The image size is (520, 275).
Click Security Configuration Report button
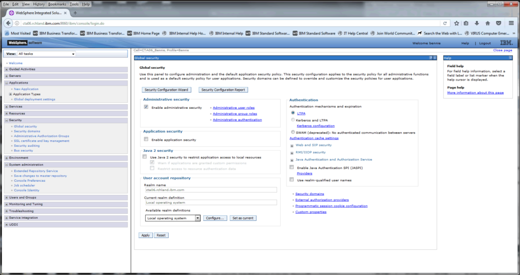(223, 90)
